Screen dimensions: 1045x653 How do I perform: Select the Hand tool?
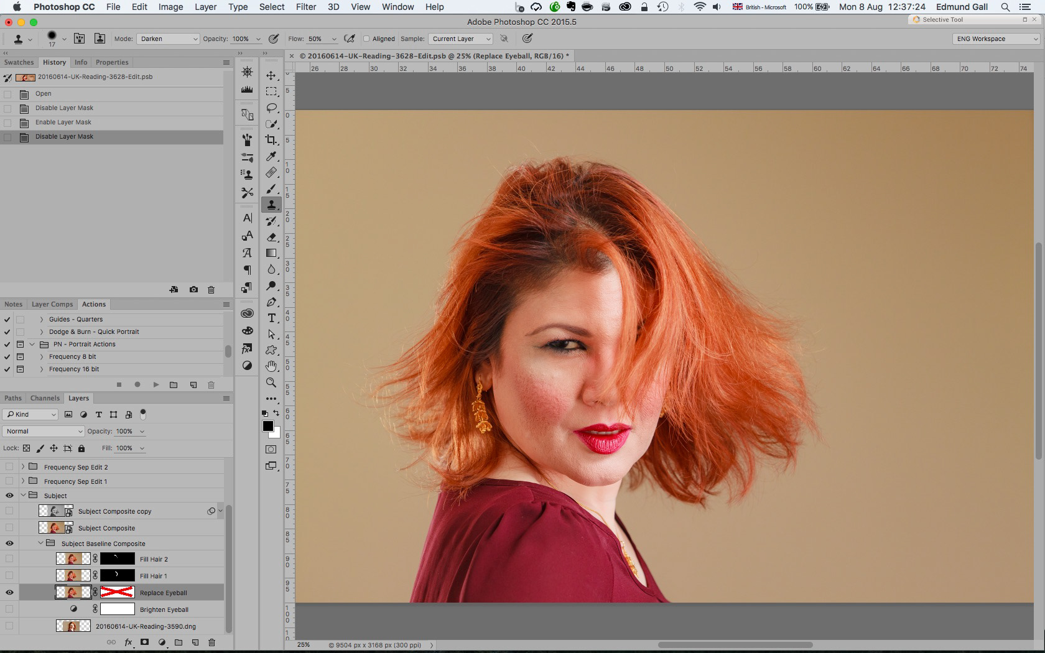[271, 366]
